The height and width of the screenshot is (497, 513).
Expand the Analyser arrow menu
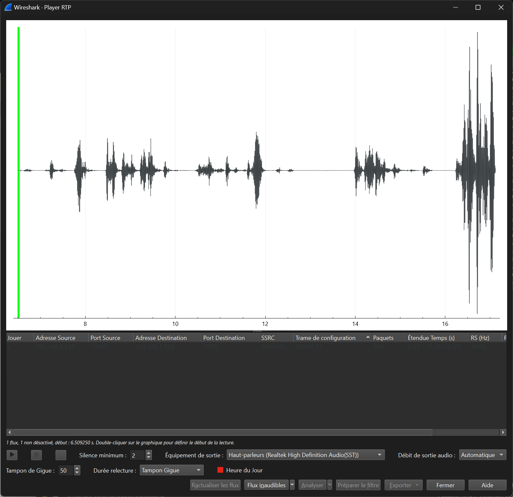(330, 485)
